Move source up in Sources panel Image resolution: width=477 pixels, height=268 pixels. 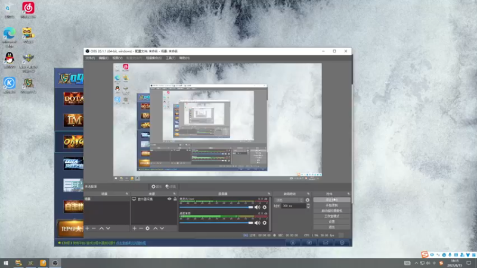click(x=156, y=228)
